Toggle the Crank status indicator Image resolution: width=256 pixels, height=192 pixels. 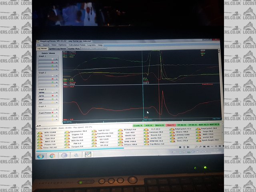tap(137, 125)
